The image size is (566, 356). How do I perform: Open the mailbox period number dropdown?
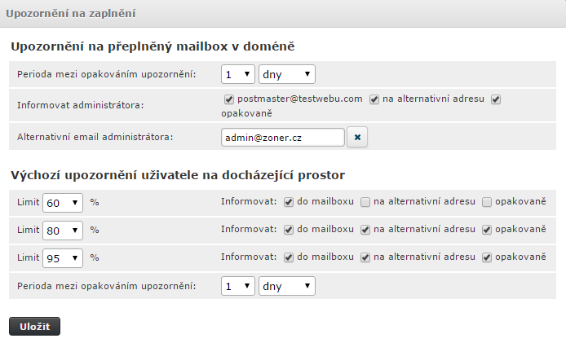[x=237, y=74]
